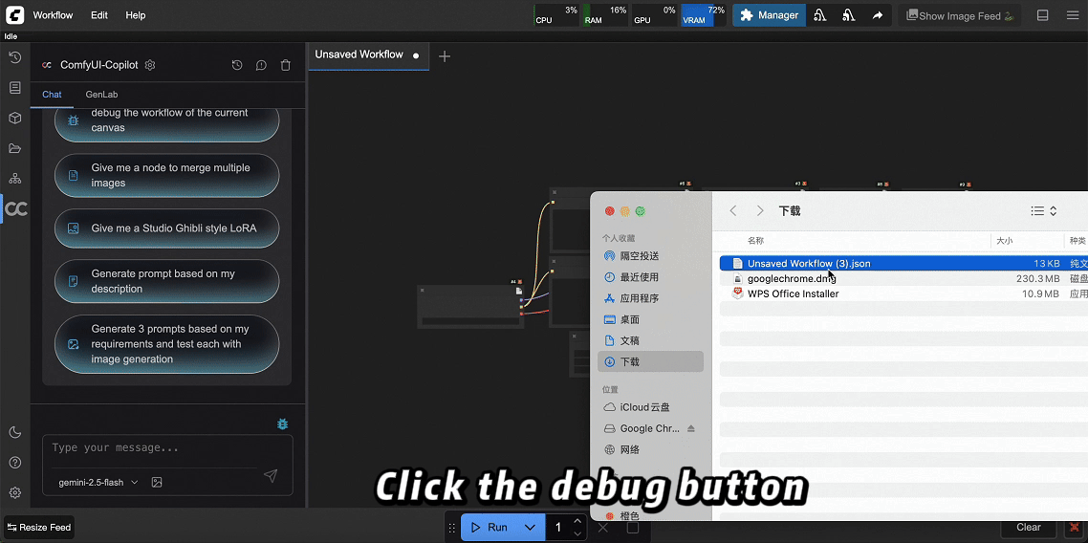Open the workflows folder in sidebar
Viewport: 1088px width, 543px height.
tap(14, 149)
